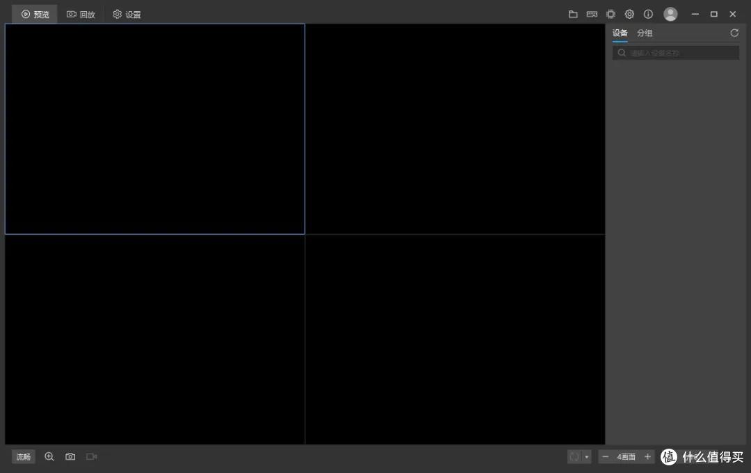Select the top-right video pane
This screenshot has height=473, width=751.
coord(455,129)
